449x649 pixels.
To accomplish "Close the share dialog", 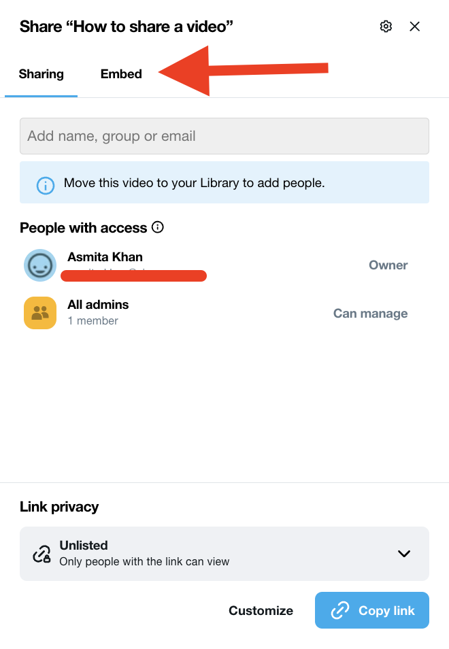I will tap(415, 27).
